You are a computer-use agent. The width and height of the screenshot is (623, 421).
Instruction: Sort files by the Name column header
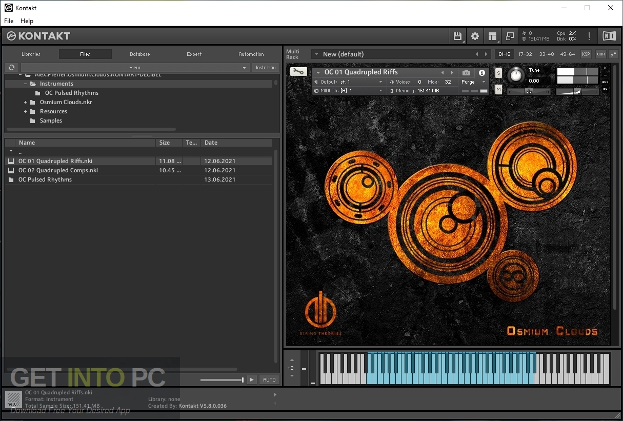[86, 143]
